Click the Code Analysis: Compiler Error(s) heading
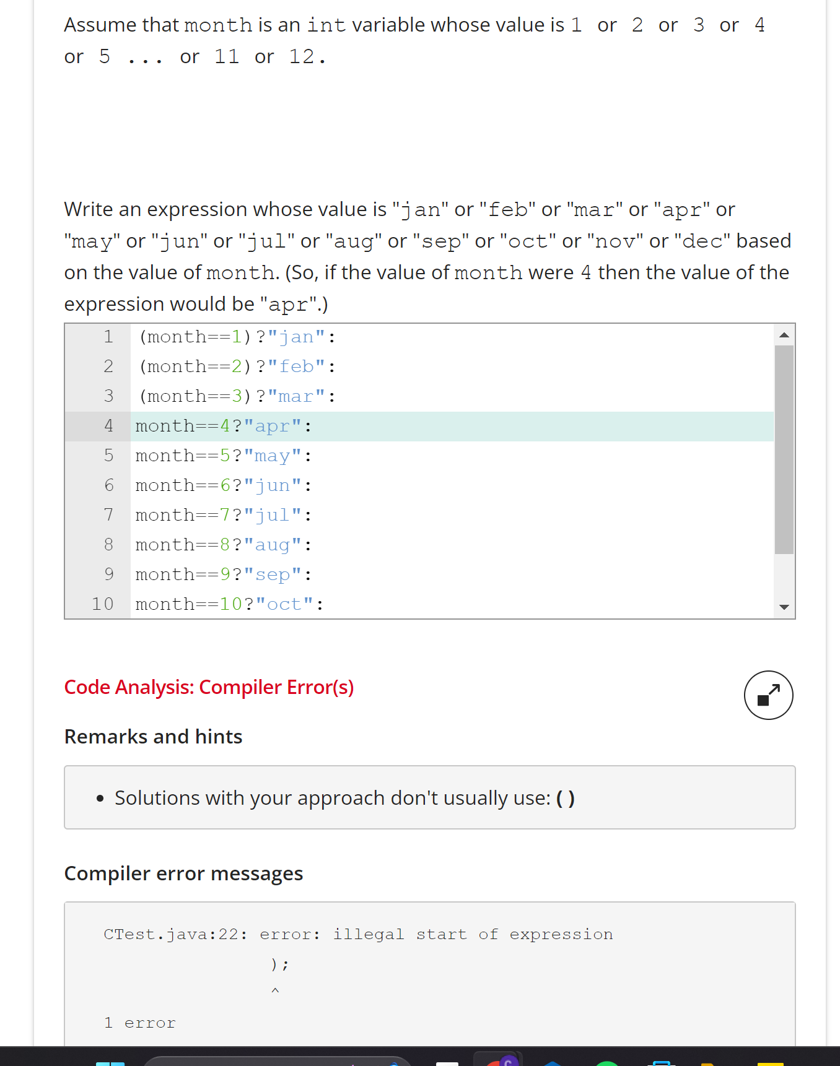This screenshot has height=1066, width=840. point(209,687)
